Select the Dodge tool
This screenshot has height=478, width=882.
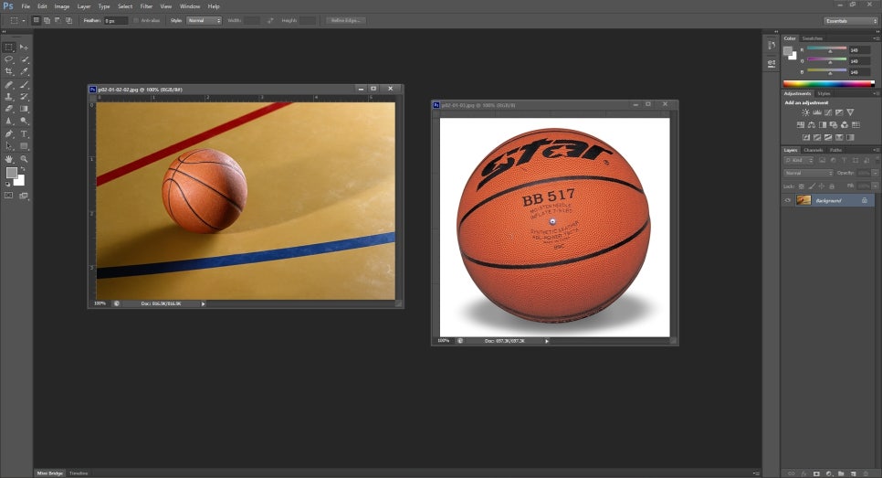pos(24,121)
